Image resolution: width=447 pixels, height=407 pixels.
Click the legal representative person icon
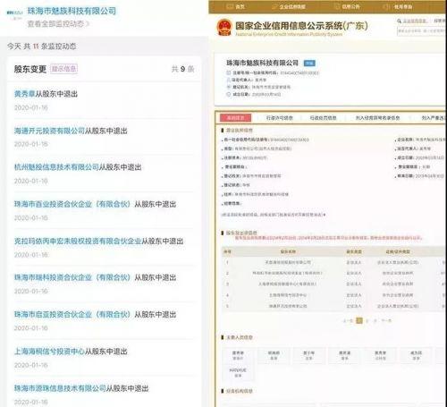[x=229, y=80]
